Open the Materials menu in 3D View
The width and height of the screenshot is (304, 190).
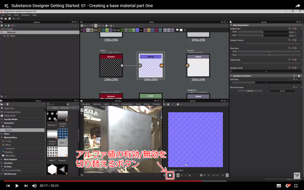point(97,104)
